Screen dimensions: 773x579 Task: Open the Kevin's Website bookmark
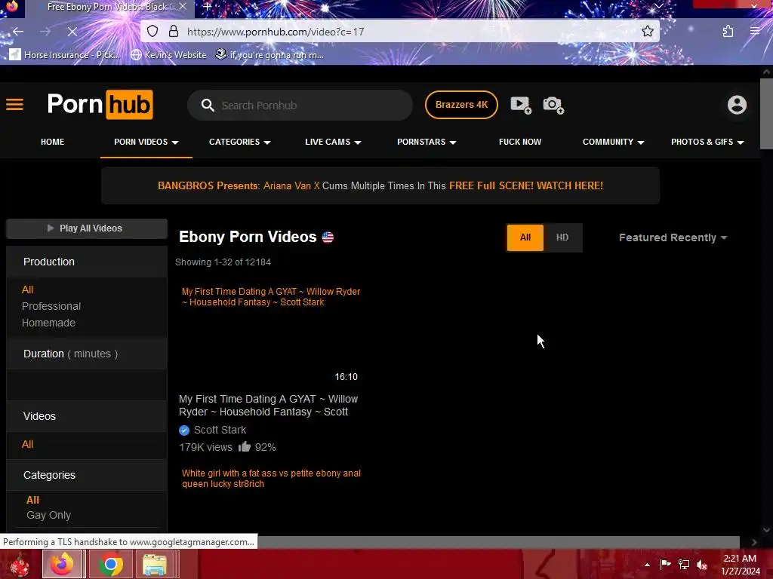[168, 54]
